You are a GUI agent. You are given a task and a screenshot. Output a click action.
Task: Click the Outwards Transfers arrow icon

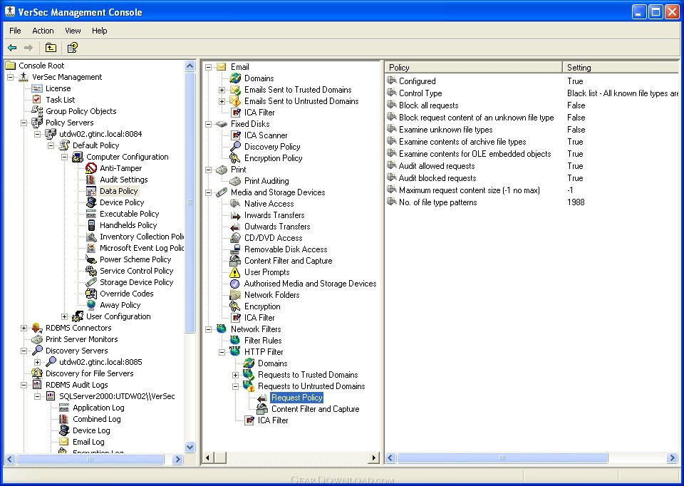(235, 227)
